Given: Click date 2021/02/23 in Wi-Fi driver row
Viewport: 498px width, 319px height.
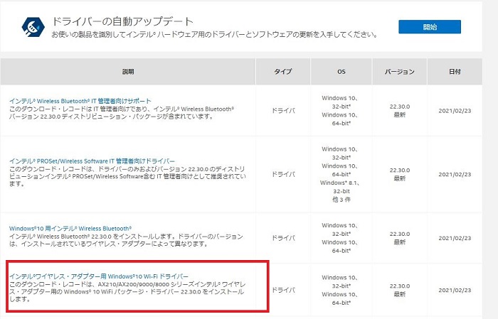Looking at the screenshot, I should [x=455, y=290].
